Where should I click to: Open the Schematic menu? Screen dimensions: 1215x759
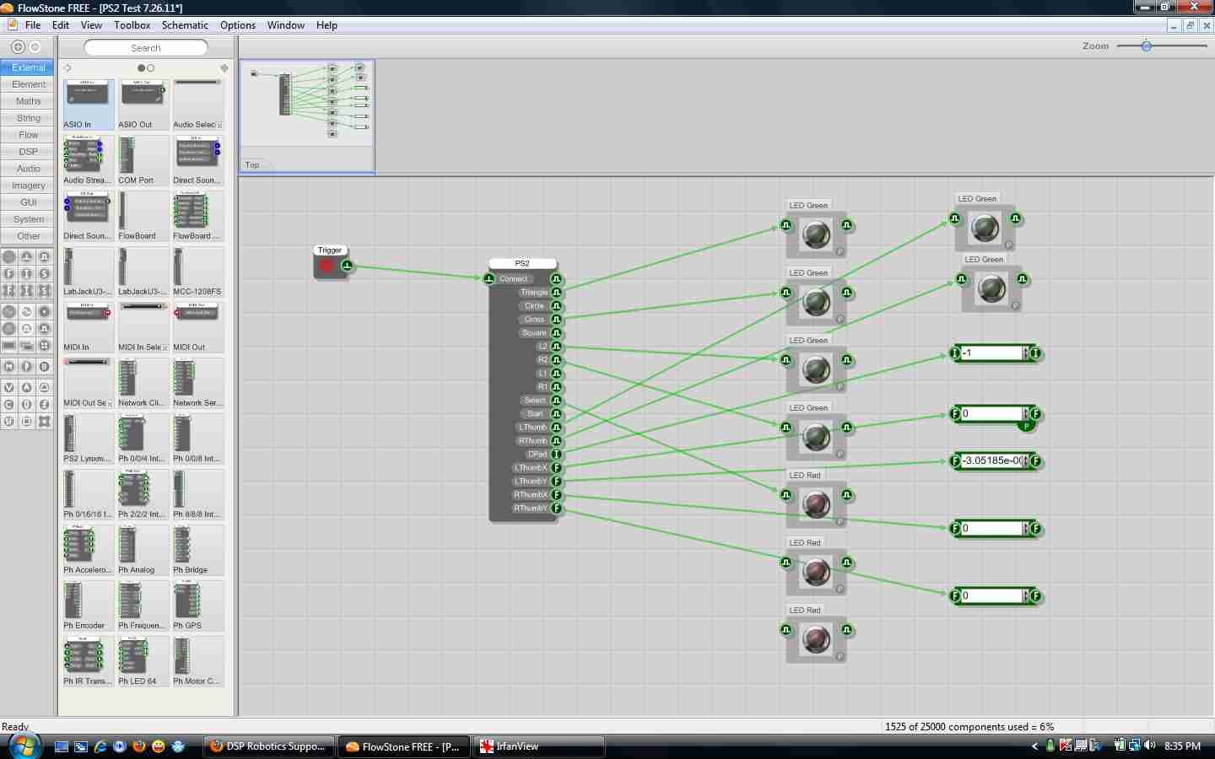point(185,25)
